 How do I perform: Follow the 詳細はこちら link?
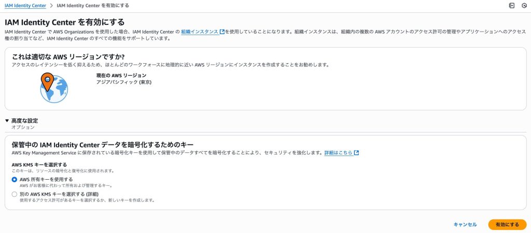(x=338, y=153)
